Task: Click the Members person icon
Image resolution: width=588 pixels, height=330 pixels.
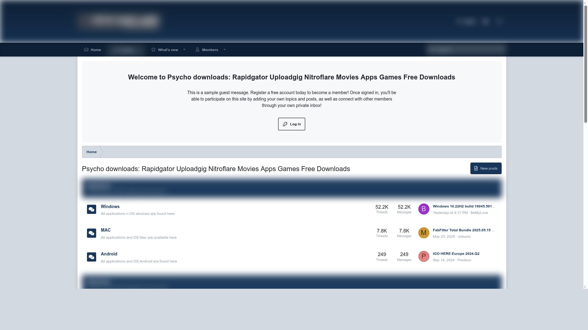Action: click(198, 50)
